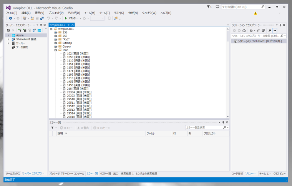The height and width of the screenshot is (186, 292).
Task: Click the Undo arrow in the toolbar
Action: [49, 18]
